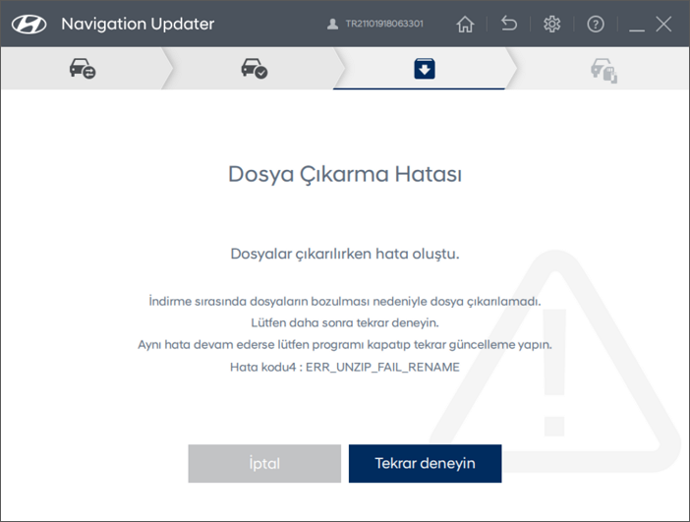Click the Hyundai logo in title bar
This screenshot has height=522, width=690.
coord(30,24)
